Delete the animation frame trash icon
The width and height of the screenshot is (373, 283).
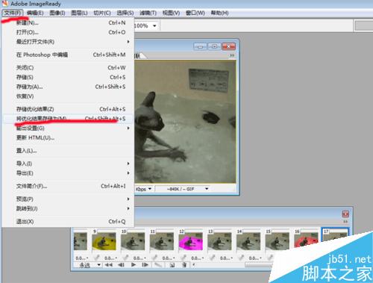pyautogui.click(x=184, y=265)
